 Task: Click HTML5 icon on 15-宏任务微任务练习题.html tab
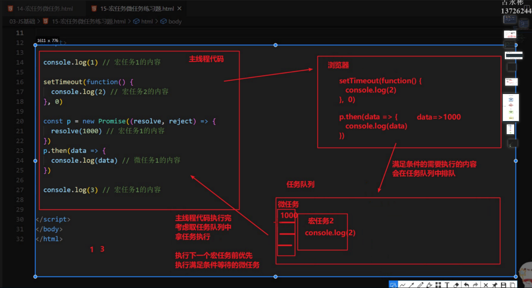94,9
